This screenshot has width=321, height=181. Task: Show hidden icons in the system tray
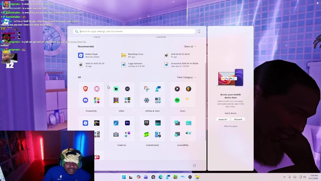click(284, 177)
